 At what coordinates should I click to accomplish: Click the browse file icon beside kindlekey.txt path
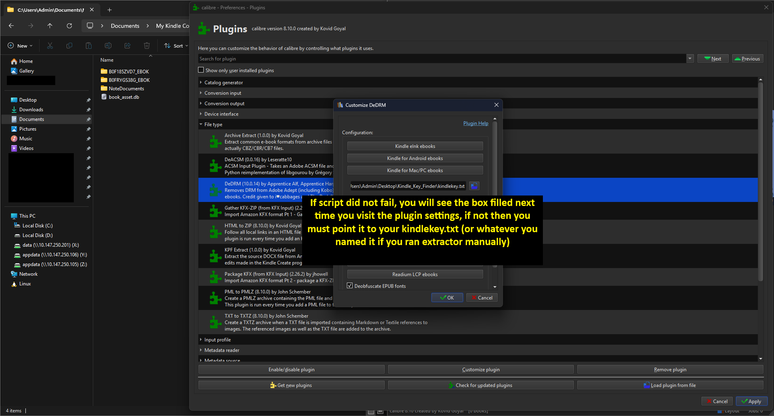click(474, 186)
